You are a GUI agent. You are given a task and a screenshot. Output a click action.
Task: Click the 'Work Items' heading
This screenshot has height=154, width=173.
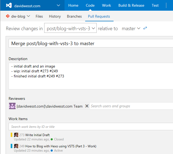(x=18, y=119)
